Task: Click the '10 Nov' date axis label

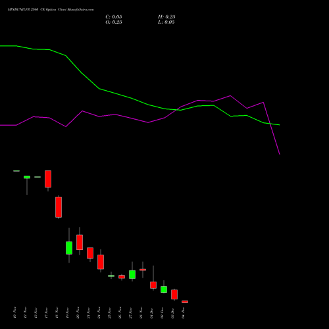Action: [x=14, y=313]
